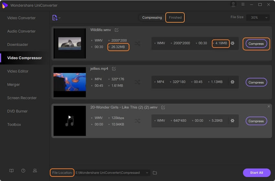Click the gear icon for jellies.mp4
Viewport: 275px width, 181px height.
(232, 82)
